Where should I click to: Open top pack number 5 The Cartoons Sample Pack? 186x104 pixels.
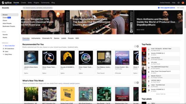pos(161,68)
